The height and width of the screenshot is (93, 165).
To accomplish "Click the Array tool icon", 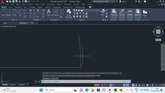I will point(38,17).
